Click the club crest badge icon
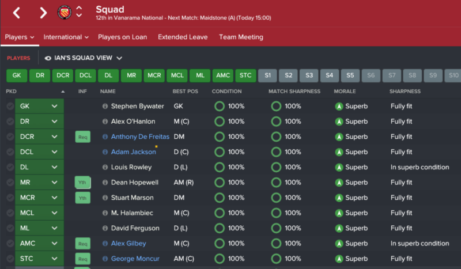Viewport: 461px width, 269px height. [65, 12]
